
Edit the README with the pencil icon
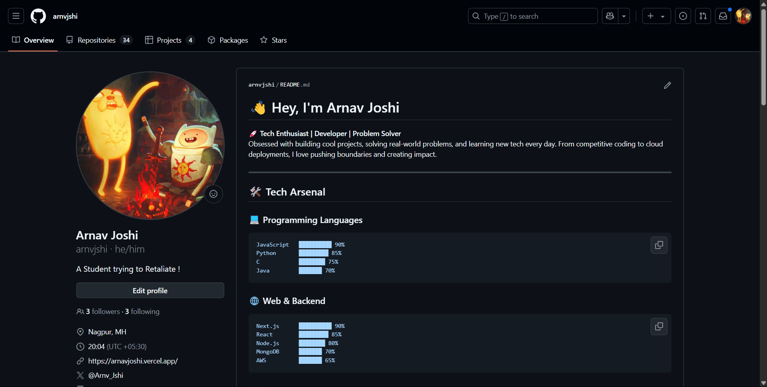point(667,85)
